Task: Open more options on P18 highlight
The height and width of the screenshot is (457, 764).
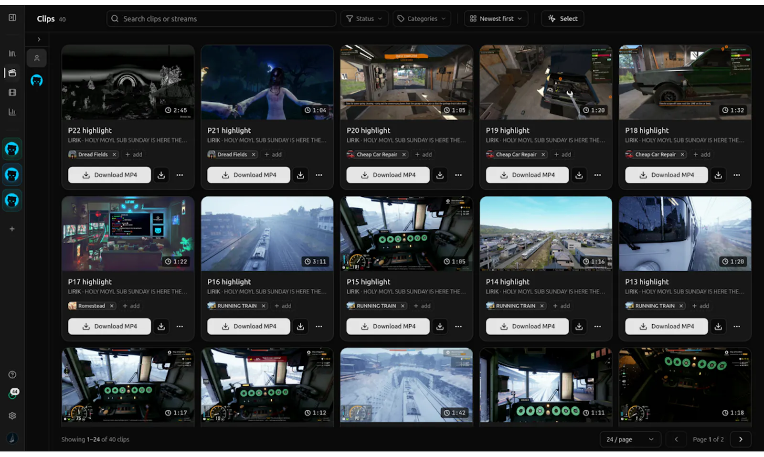Action: (x=737, y=175)
